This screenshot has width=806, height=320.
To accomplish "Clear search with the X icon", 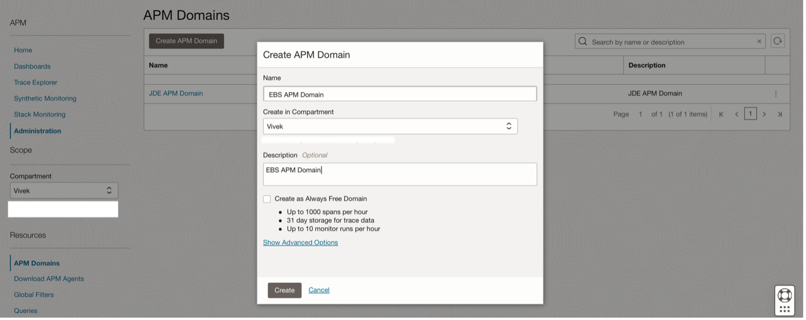I will pos(761,42).
